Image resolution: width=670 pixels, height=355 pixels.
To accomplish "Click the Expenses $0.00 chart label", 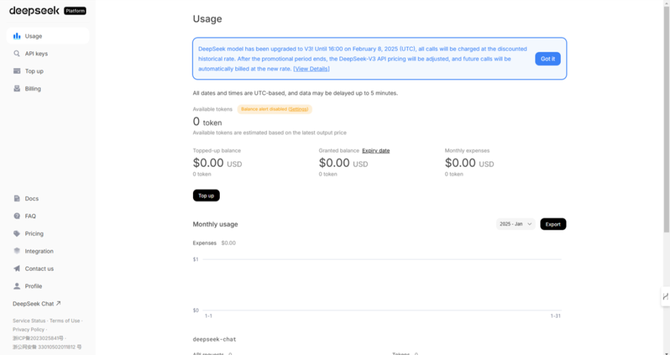I will [214, 243].
